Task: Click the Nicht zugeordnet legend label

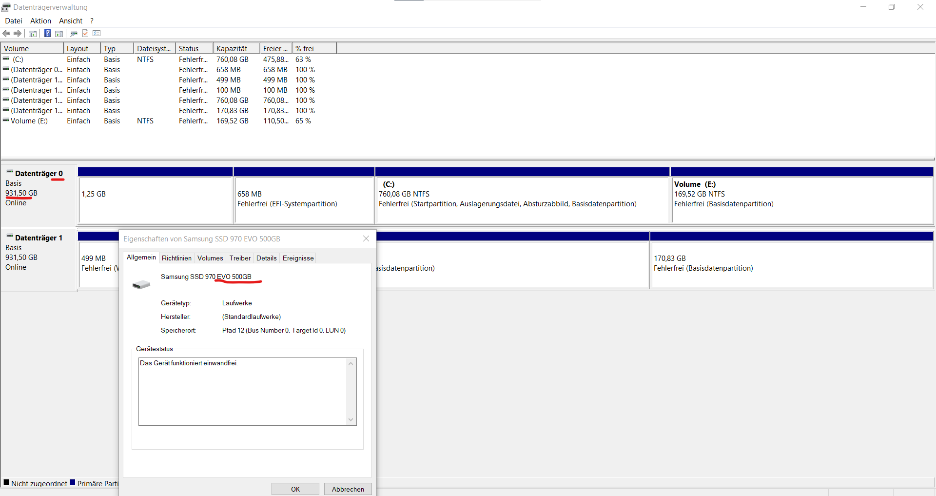Action: click(x=39, y=484)
